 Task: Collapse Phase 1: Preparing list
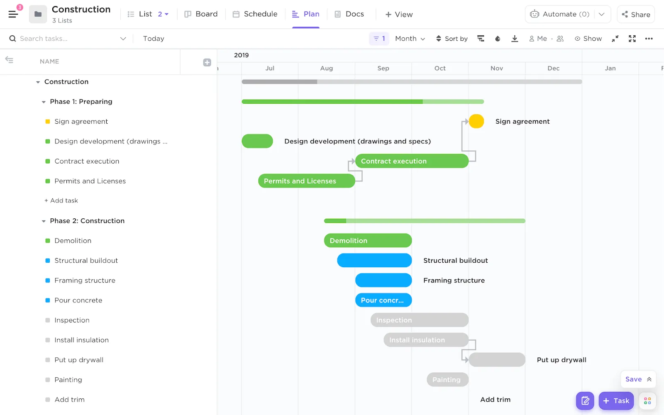(44, 102)
